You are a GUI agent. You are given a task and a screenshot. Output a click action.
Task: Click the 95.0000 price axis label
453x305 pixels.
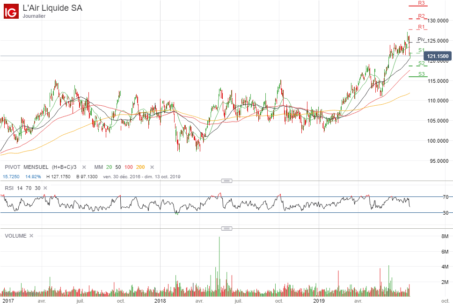pyautogui.click(x=439, y=161)
